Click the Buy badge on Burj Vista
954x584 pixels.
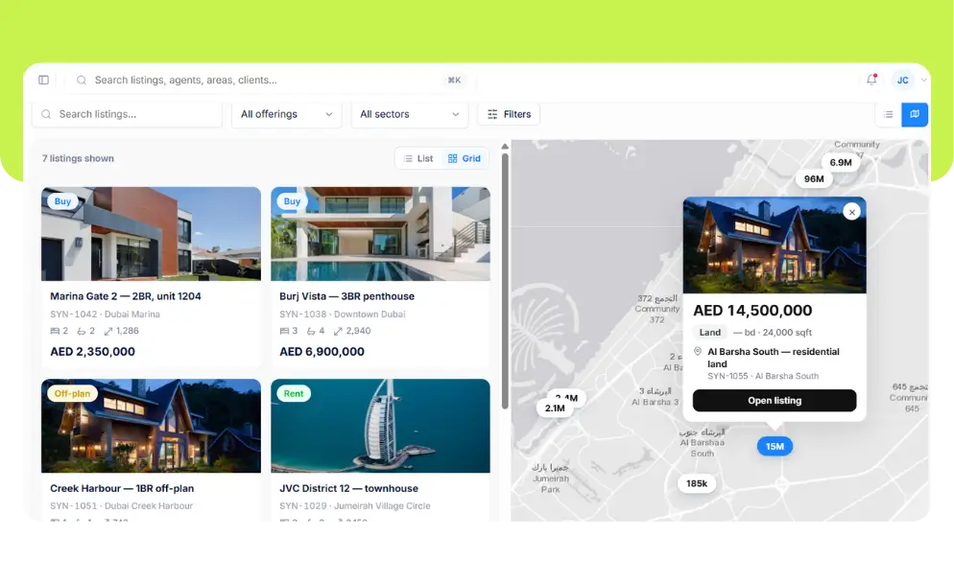(x=292, y=201)
